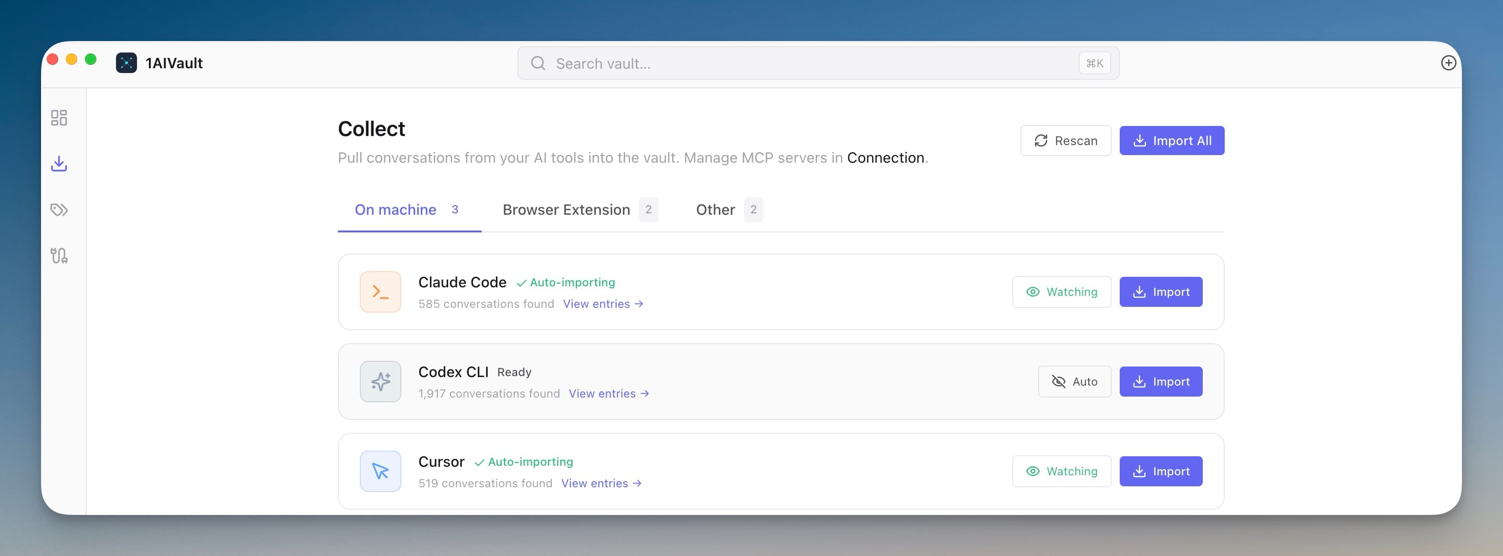The height and width of the screenshot is (556, 1503).
Task: View entries for Cursor
Action: coord(601,483)
